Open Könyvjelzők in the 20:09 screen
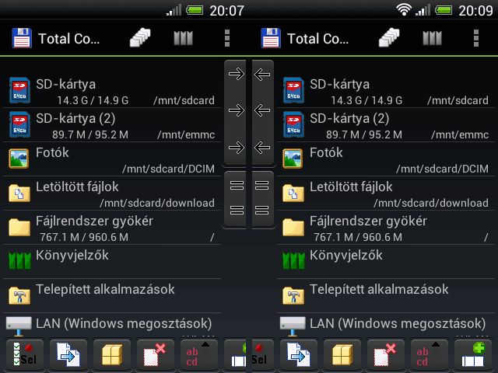This screenshot has height=373, width=498. pos(386,262)
